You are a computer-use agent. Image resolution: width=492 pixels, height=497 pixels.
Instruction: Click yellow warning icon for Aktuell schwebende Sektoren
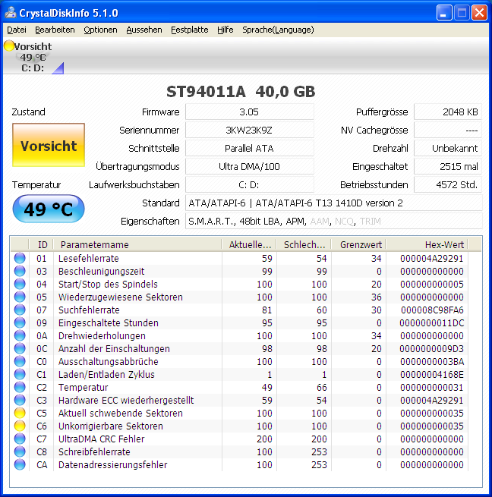coord(20,413)
